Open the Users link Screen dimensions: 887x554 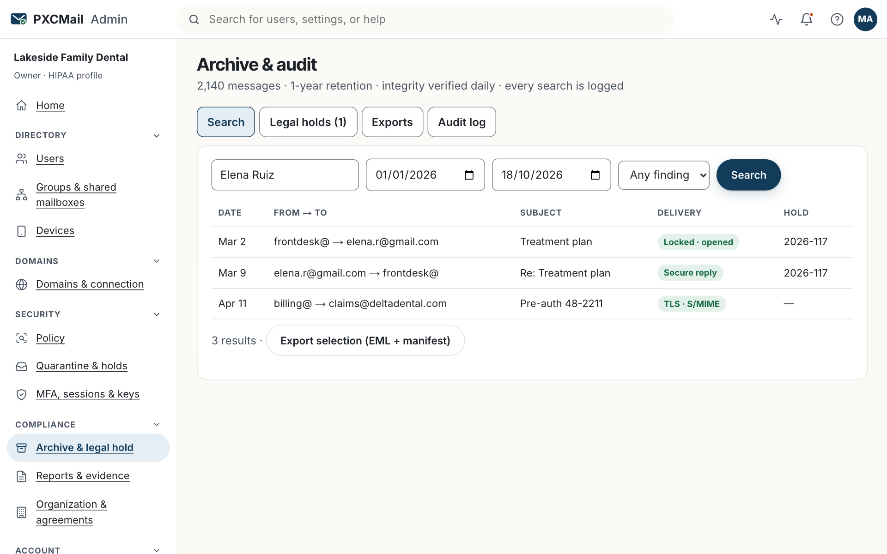tap(50, 158)
